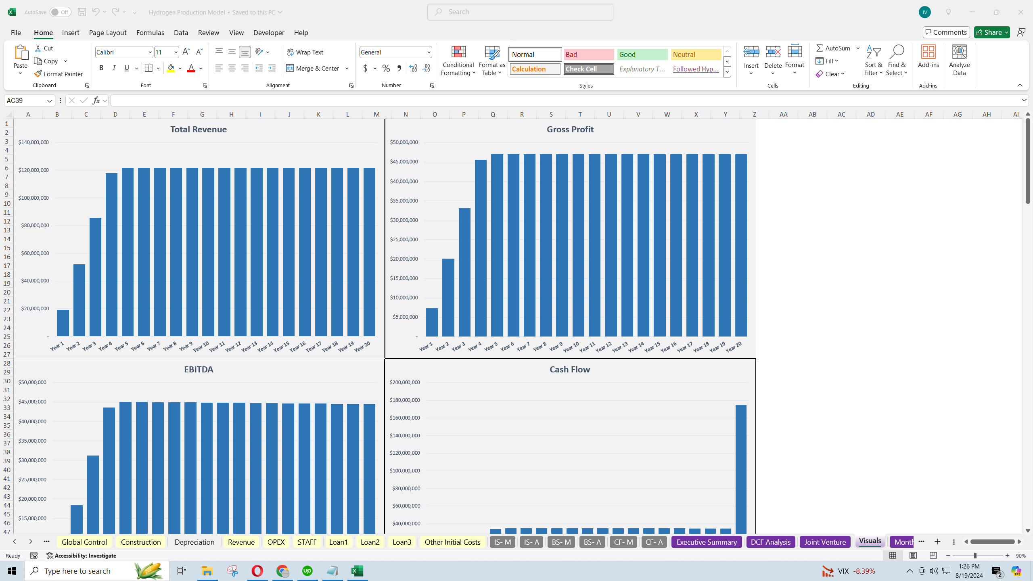Image resolution: width=1033 pixels, height=581 pixels.
Task: Open the Comments pane
Action: (946, 32)
